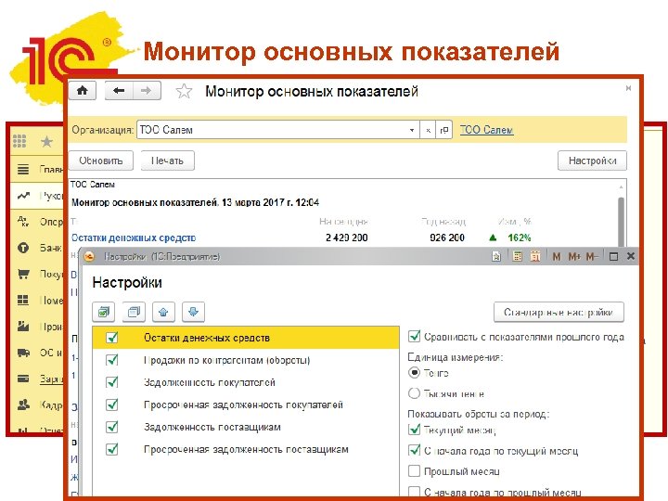
Task: Select the Производство factory icon in sidebar
Action: tap(23, 327)
